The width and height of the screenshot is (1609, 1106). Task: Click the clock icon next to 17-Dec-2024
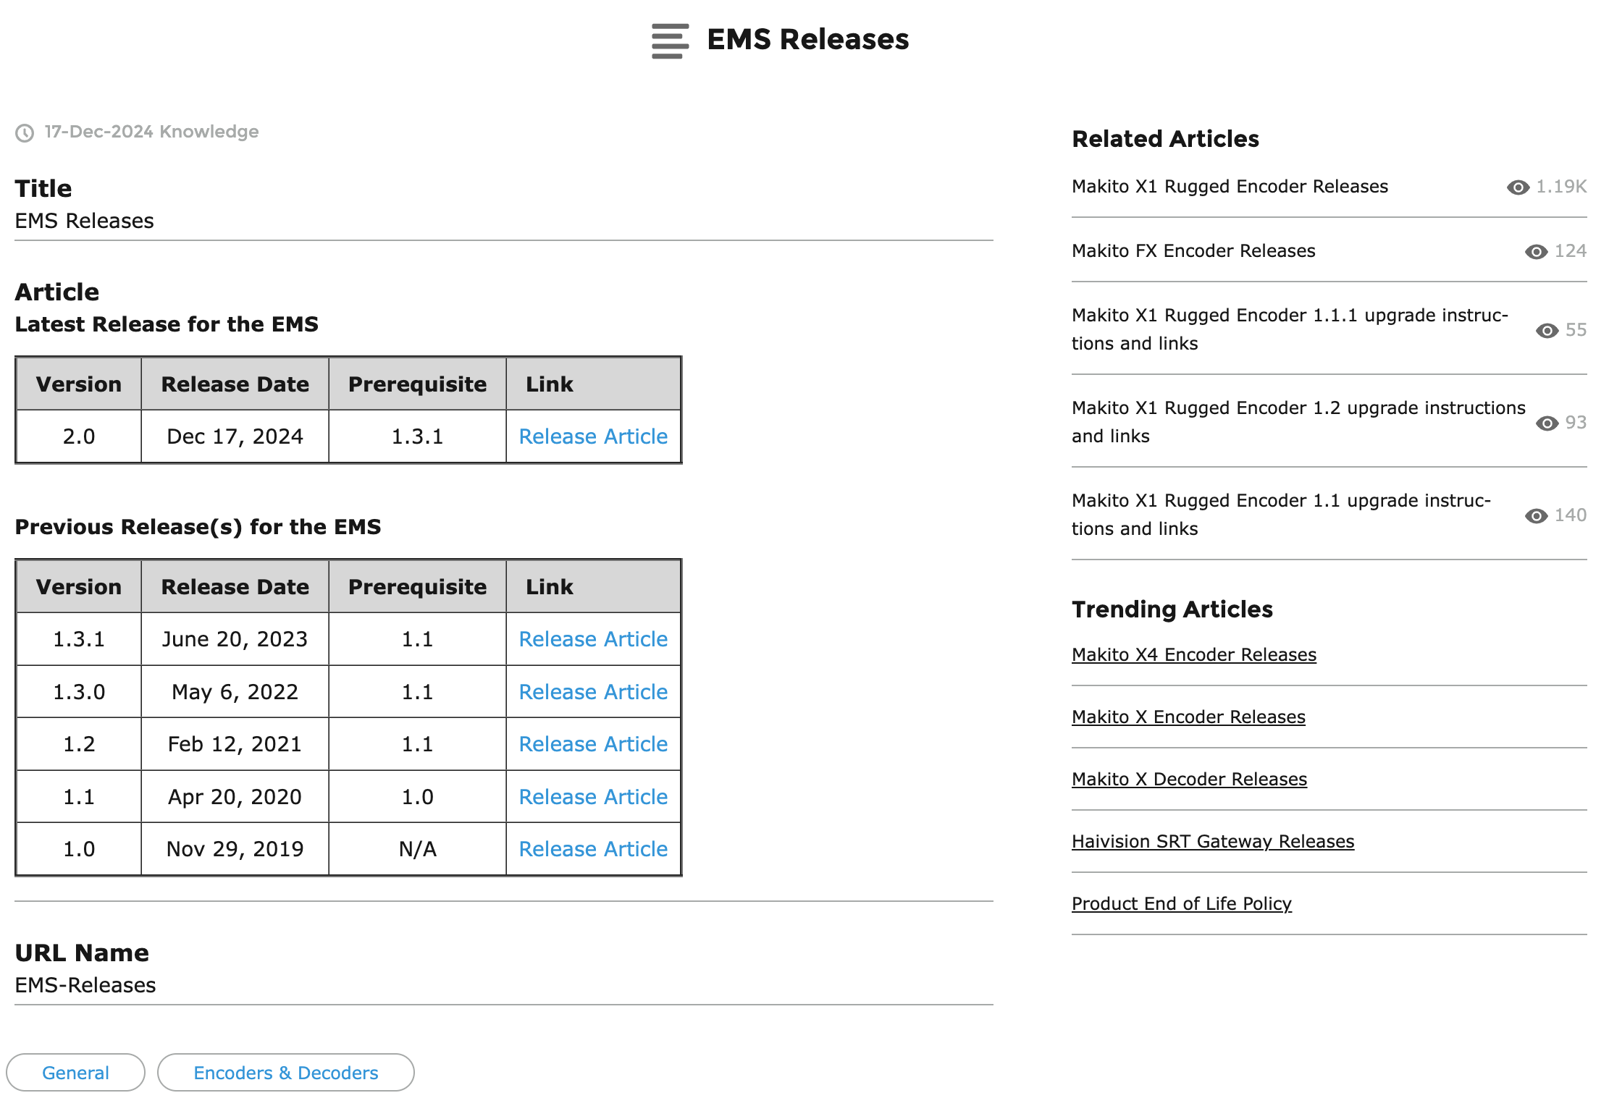(x=25, y=132)
